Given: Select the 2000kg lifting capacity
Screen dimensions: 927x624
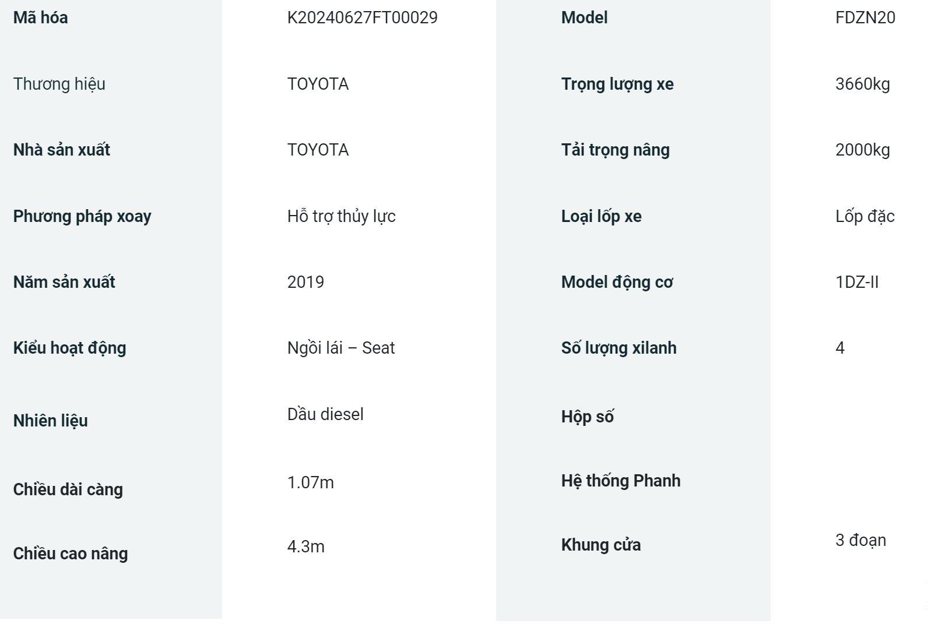Looking at the screenshot, I should click(x=862, y=150).
